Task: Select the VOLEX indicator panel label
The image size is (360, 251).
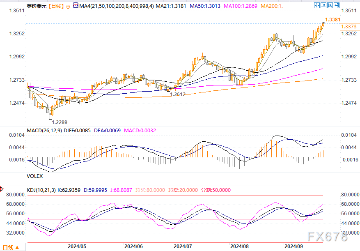Action: 35,175
